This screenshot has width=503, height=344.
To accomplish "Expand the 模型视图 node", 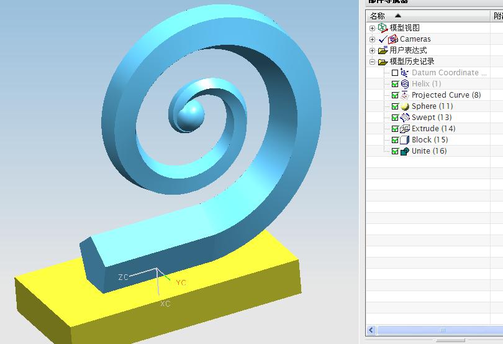I will [372, 28].
